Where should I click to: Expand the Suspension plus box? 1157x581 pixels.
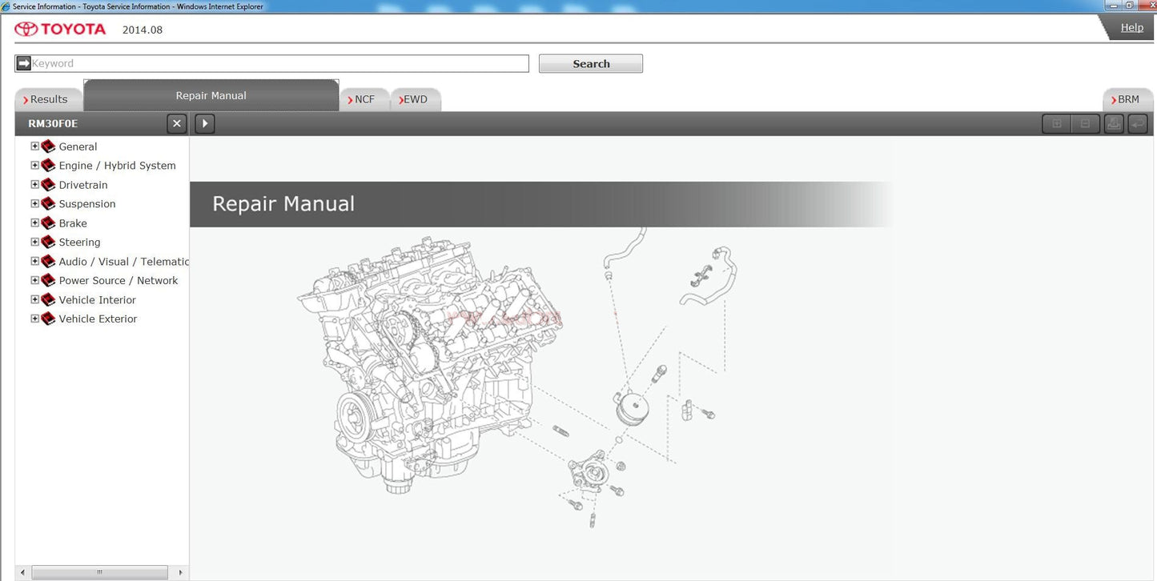point(34,204)
